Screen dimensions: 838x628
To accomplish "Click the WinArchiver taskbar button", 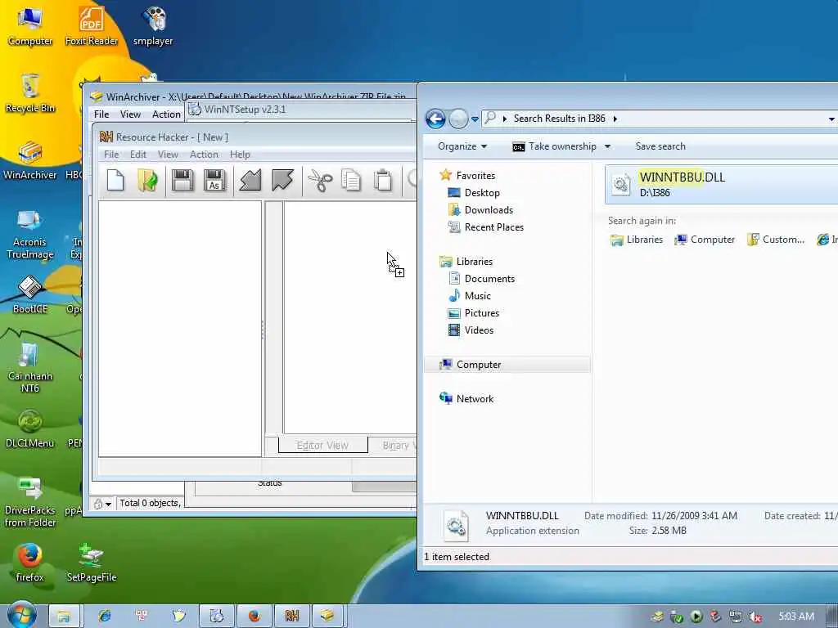I will [327, 616].
